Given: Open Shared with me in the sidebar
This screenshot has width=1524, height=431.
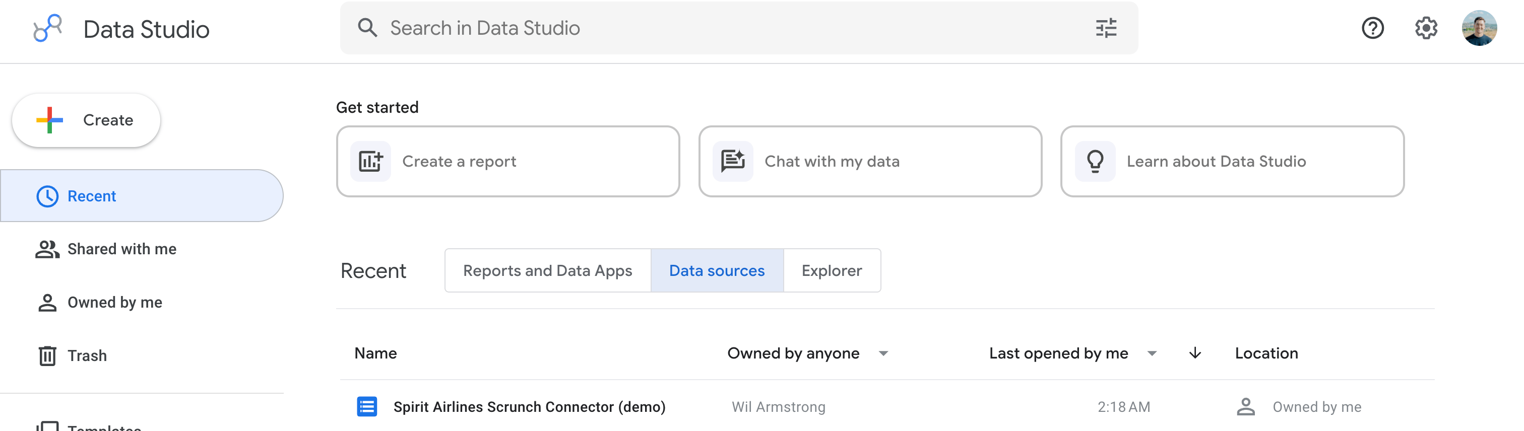Looking at the screenshot, I should coord(142,250).
